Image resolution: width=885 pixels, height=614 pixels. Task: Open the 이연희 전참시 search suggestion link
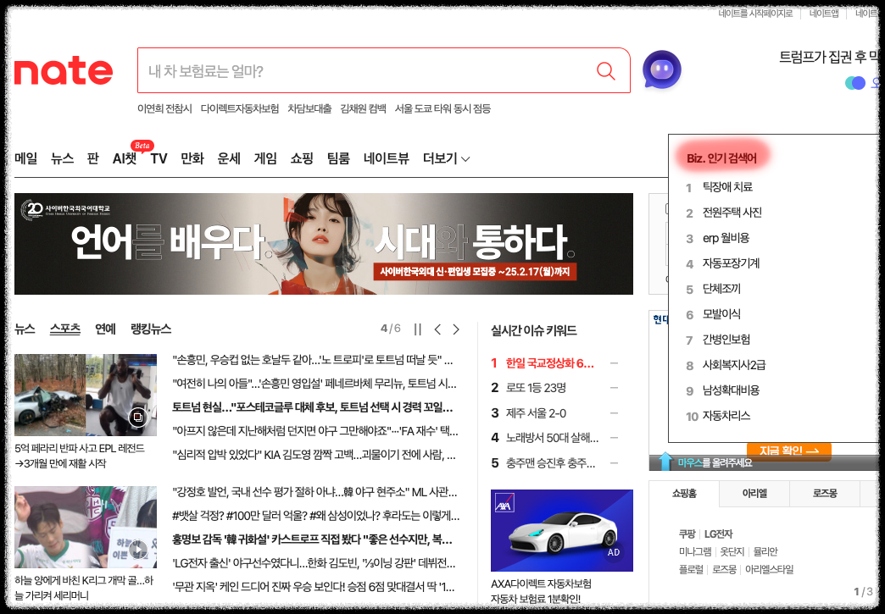[161, 109]
